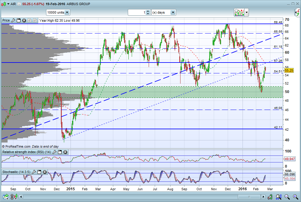Image resolution: width=301 pixels, height=202 pixels.
Task: Open Price panel settings wrench
Action: [13, 21]
